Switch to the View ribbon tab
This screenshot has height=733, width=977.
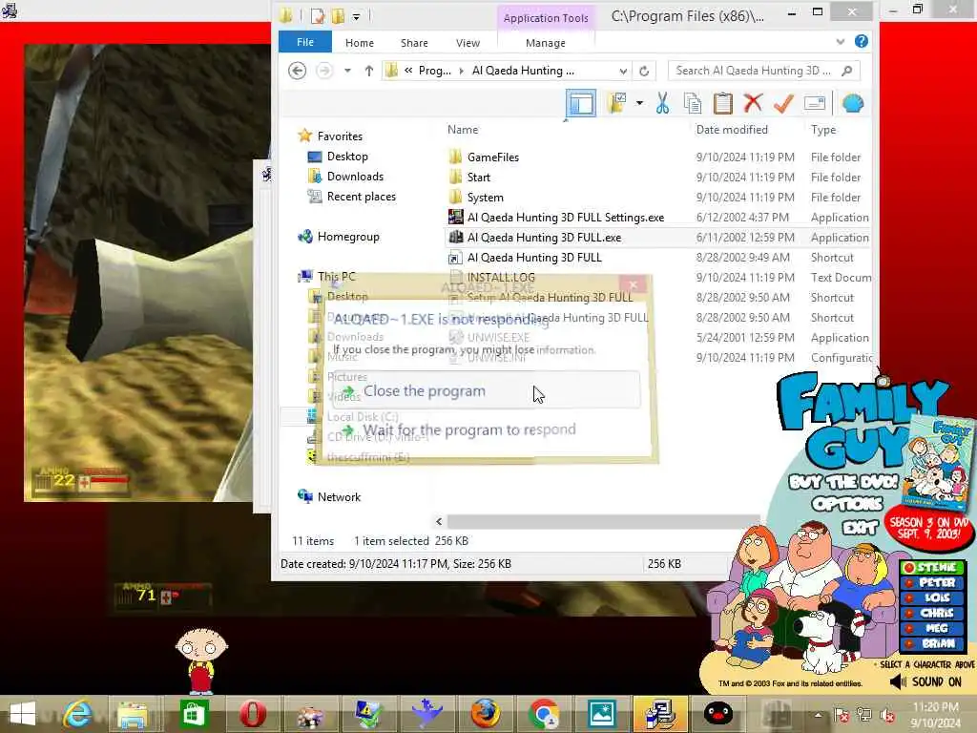pyautogui.click(x=468, y=43)
